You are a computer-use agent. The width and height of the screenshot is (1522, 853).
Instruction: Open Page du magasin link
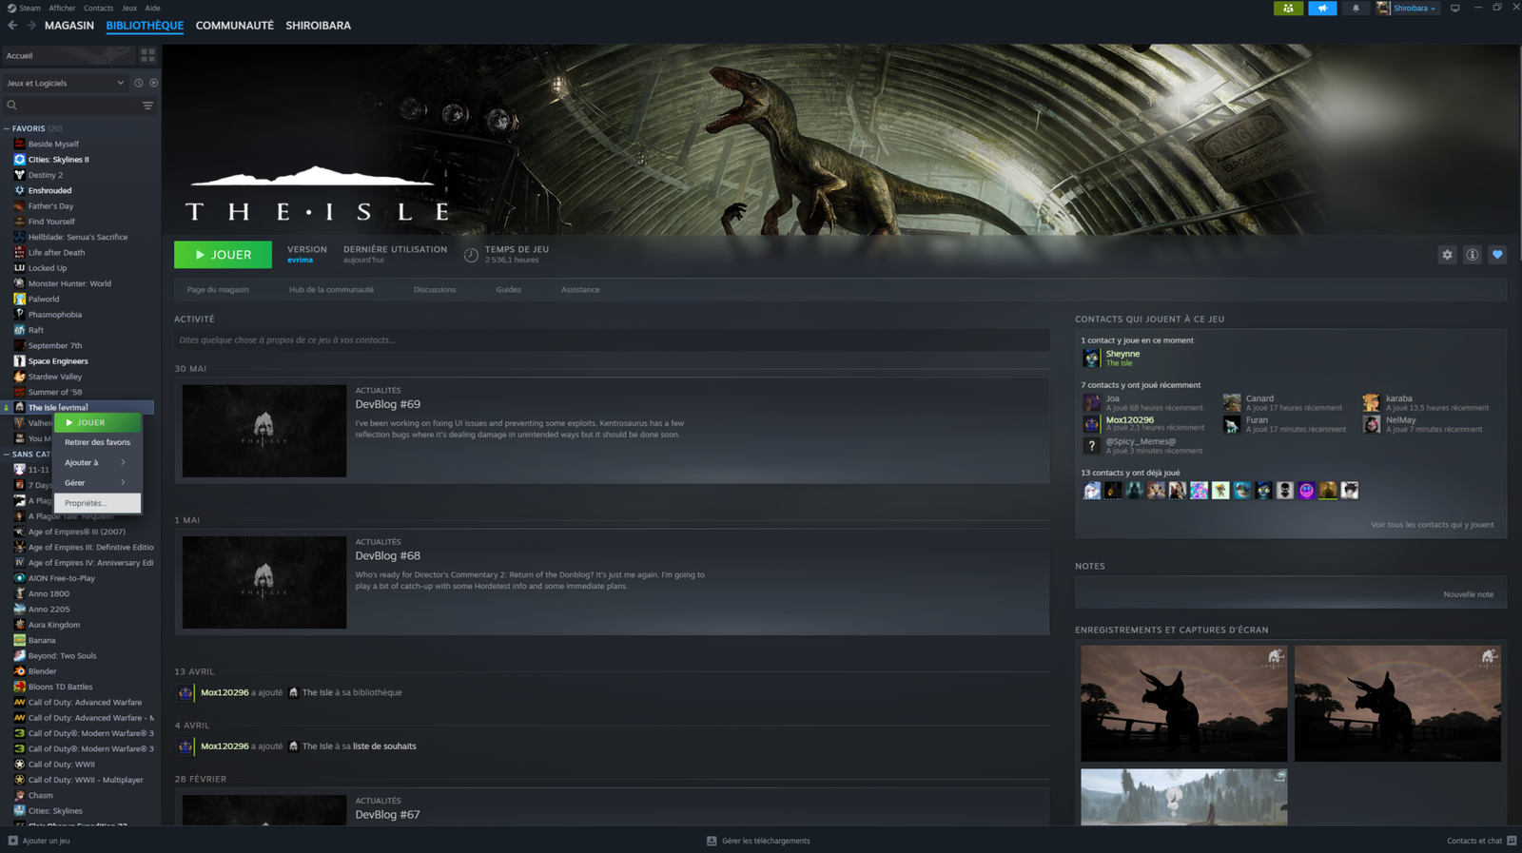(218, 289)
